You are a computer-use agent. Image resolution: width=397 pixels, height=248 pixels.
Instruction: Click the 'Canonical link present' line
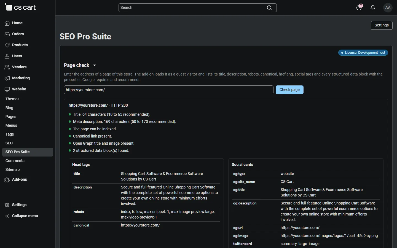[92, 136]
